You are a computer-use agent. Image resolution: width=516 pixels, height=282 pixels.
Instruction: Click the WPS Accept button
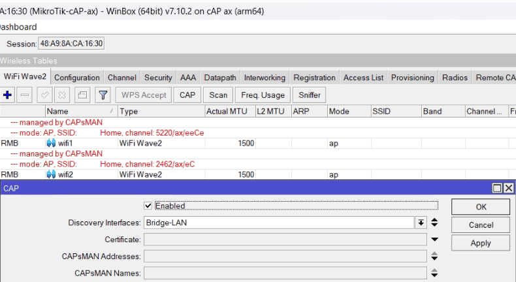point(144,95)
